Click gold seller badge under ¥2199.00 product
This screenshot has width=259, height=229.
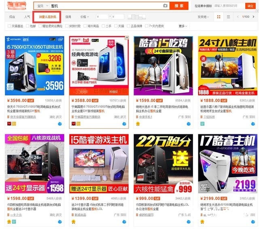click(x=202, y=222)
